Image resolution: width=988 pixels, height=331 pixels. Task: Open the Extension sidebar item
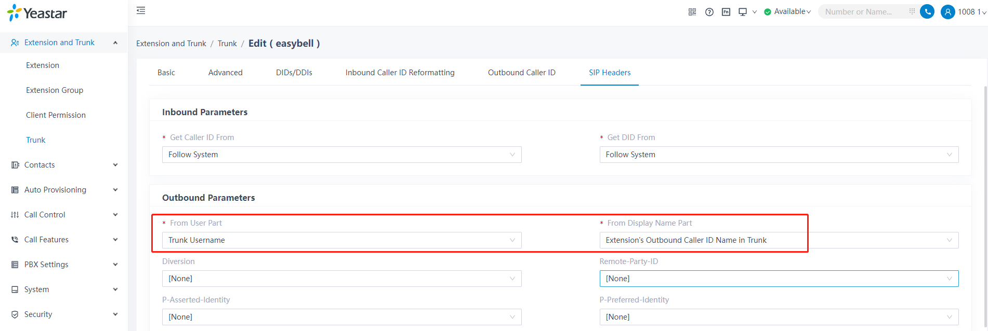pyautogui.click(x=43, y=65)
